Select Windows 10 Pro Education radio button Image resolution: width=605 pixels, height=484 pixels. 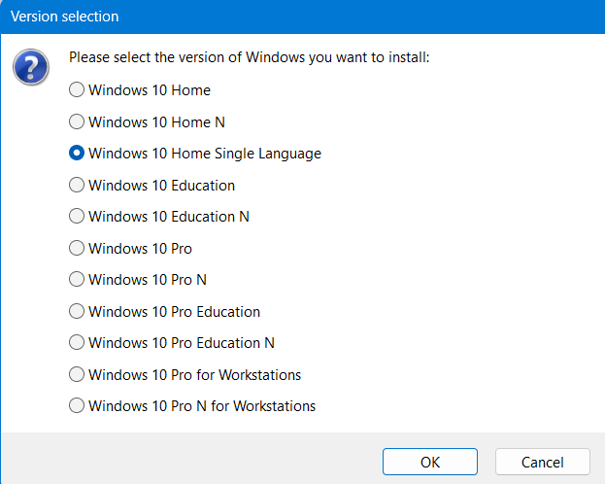(x=77, y=311)
